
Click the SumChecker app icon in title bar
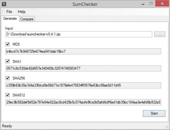coord(4,4)
